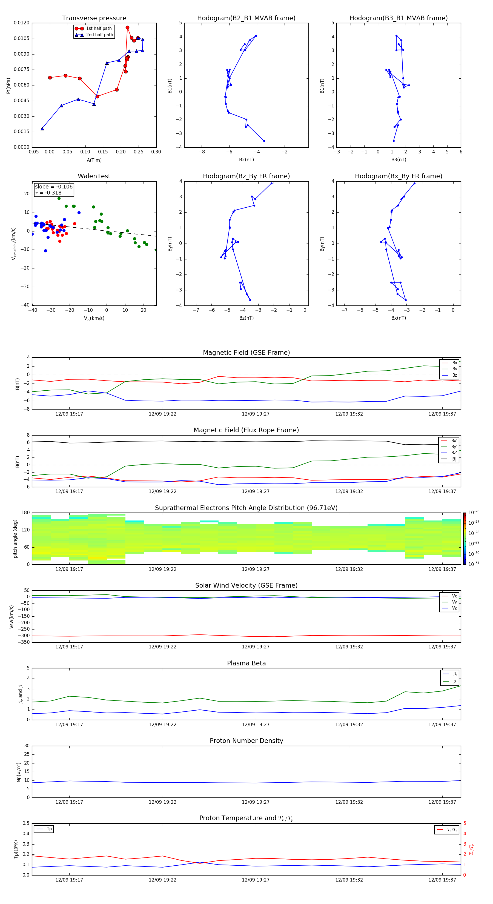
Task: Click the 10^-31 colorbar tick label
Action: click(x=474, y=564)
